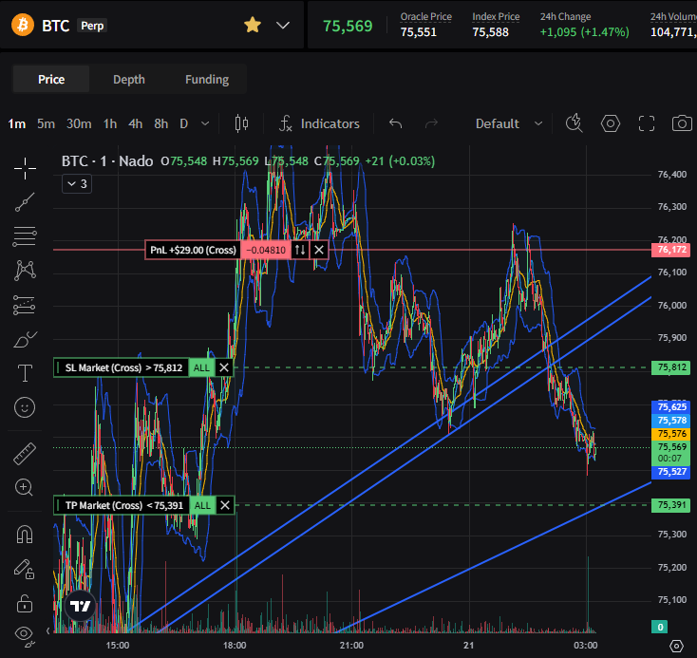The width and height of the screenshot is (697, 658).
Task: Select the PnL +$29.00 position label
Action: click(x=193, y=250)
